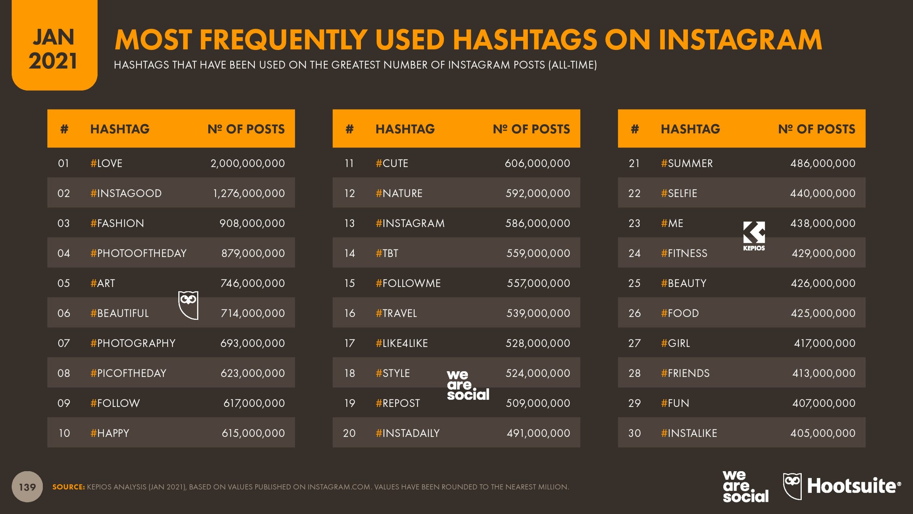The height and width of the screenshot is (514, 913).
Task: Click the #INSTAGOOD hashtag
Action: [126, 193]
